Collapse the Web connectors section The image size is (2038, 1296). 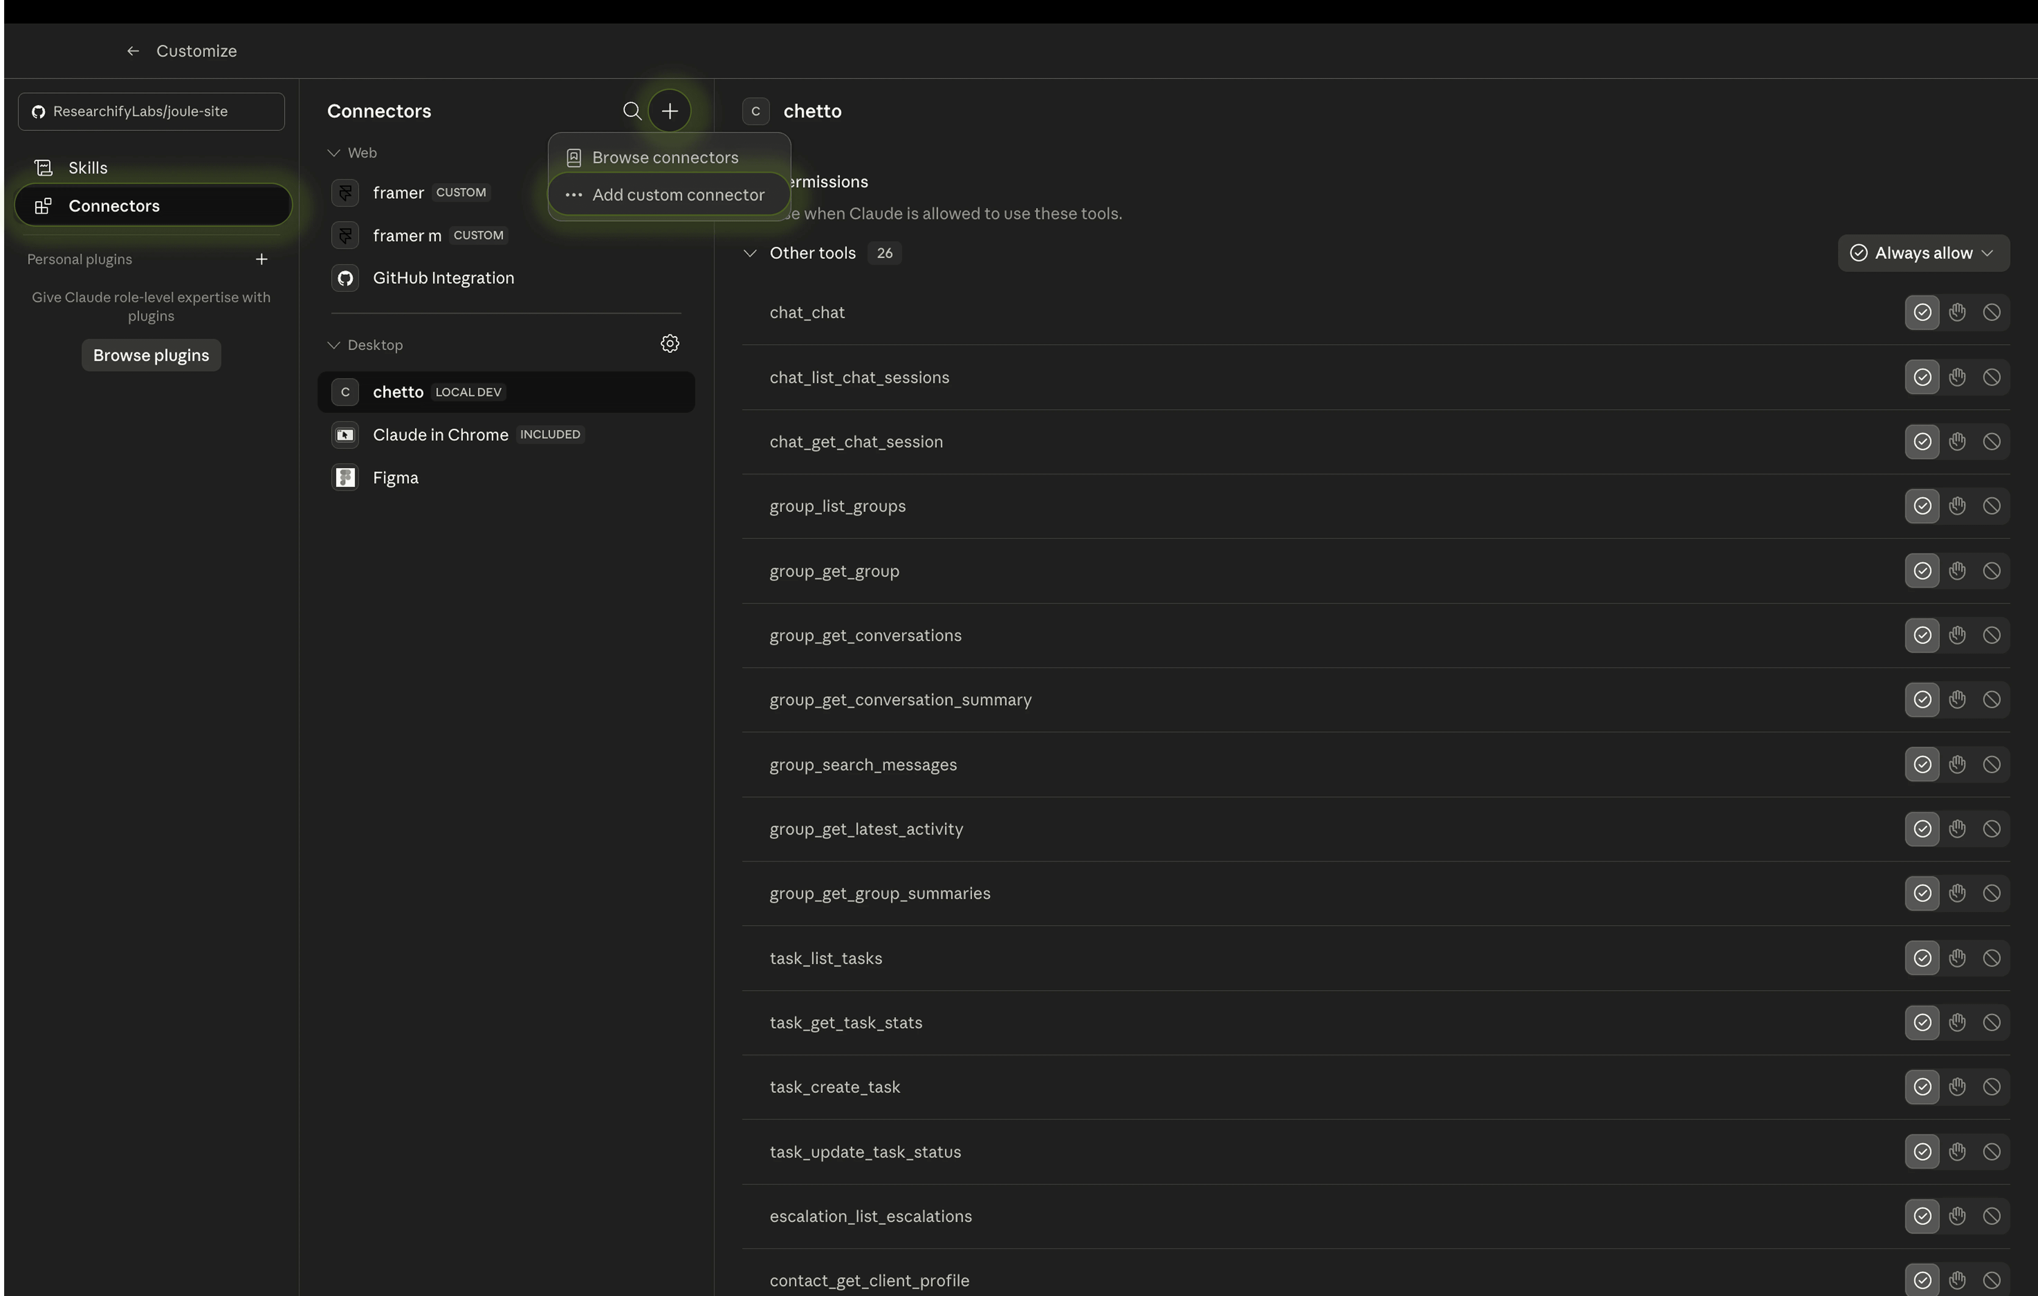333,153
